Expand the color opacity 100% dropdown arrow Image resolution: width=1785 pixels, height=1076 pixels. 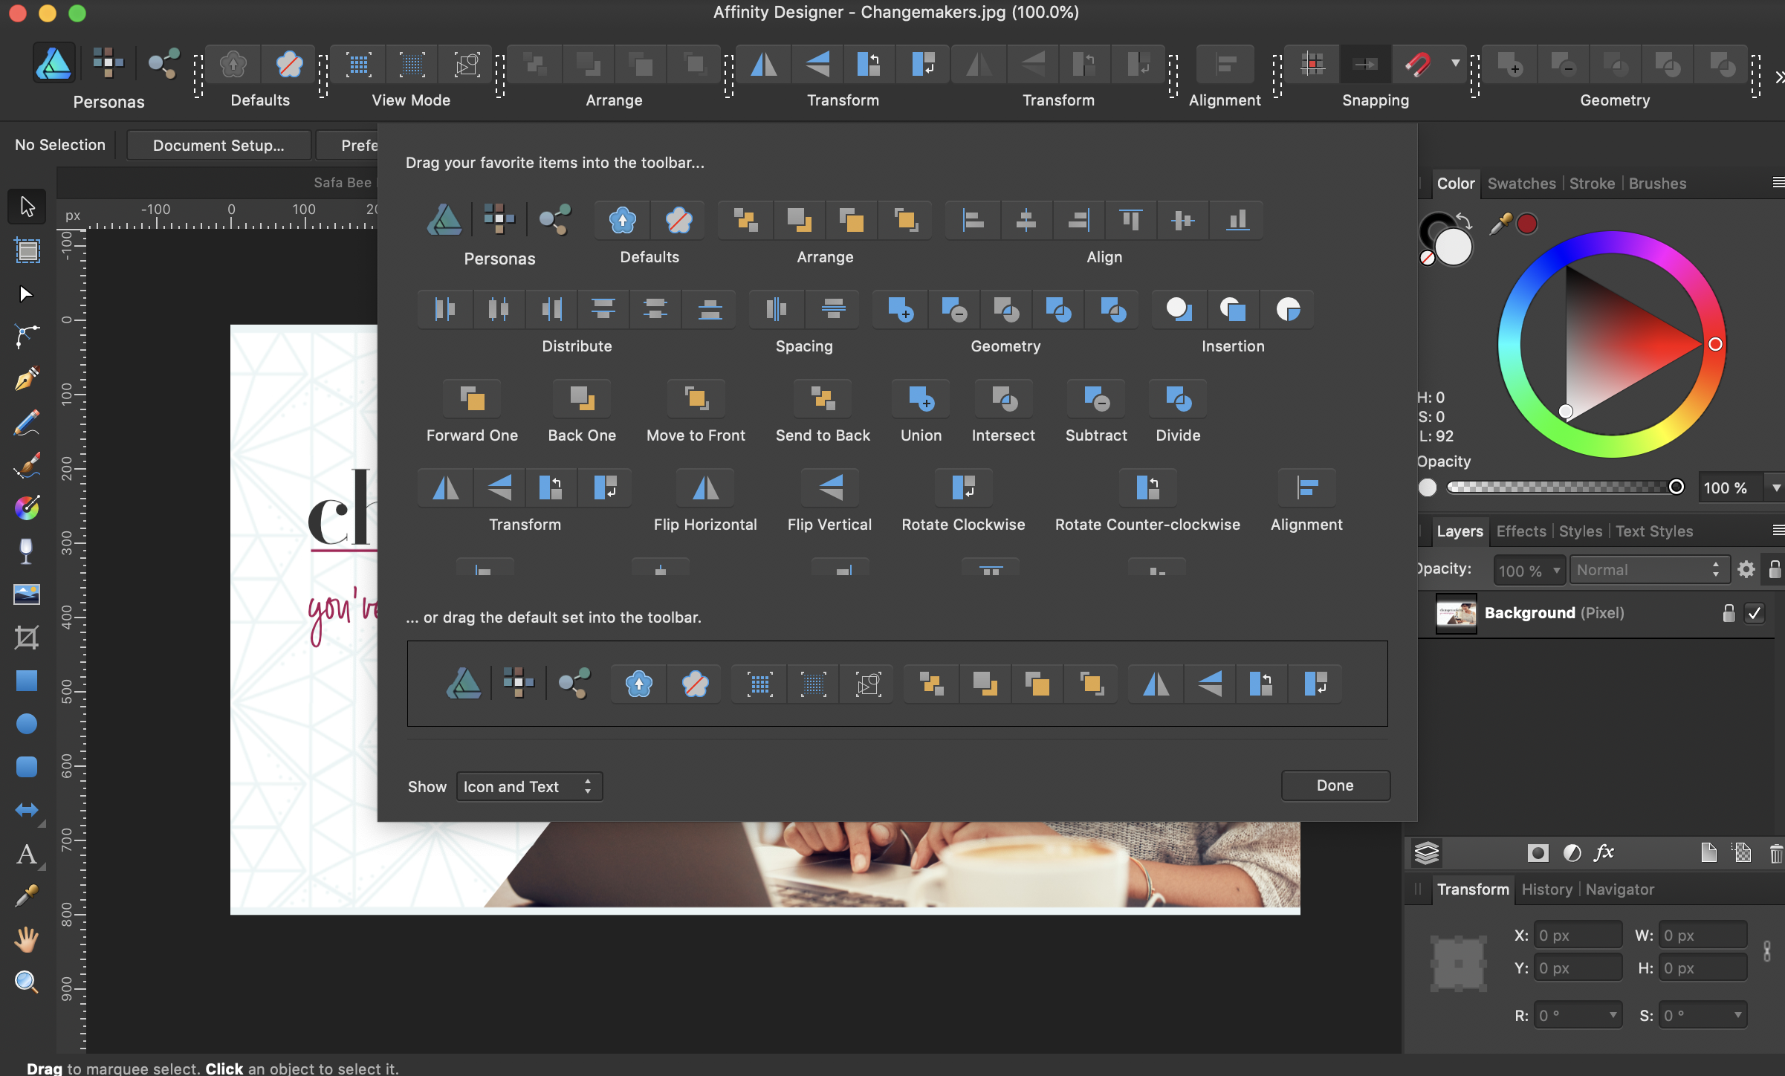coord(1775,487)
